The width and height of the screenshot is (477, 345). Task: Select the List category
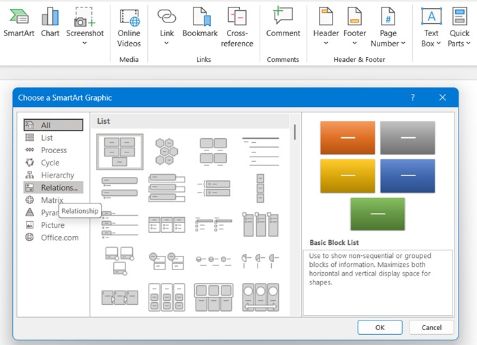click(53, 137)
